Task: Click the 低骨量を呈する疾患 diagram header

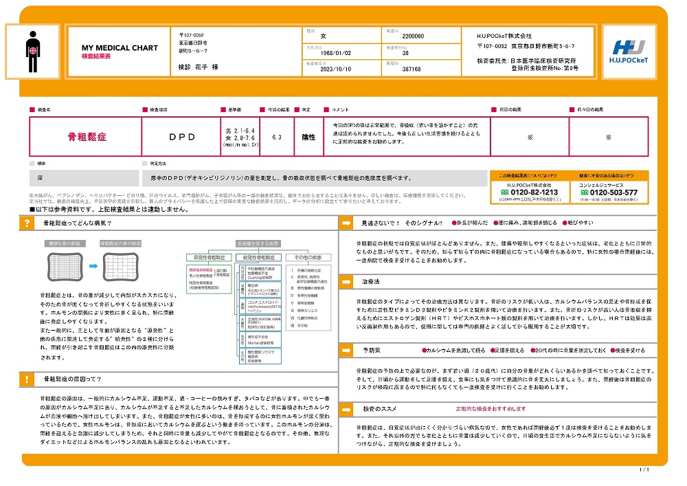Action: [258, 243]
